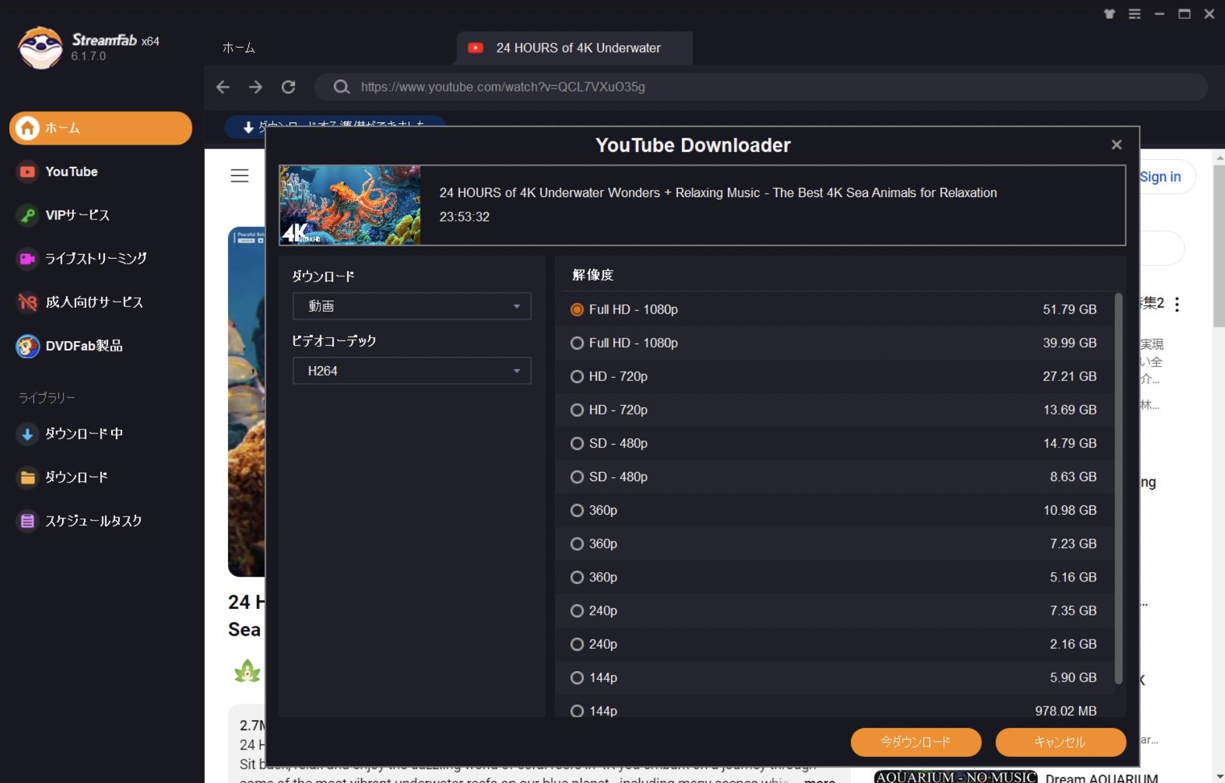Viewport: 1225px width, 783px height.
Task: Switch to the ホーム tab
Action: tap(238, 48)
